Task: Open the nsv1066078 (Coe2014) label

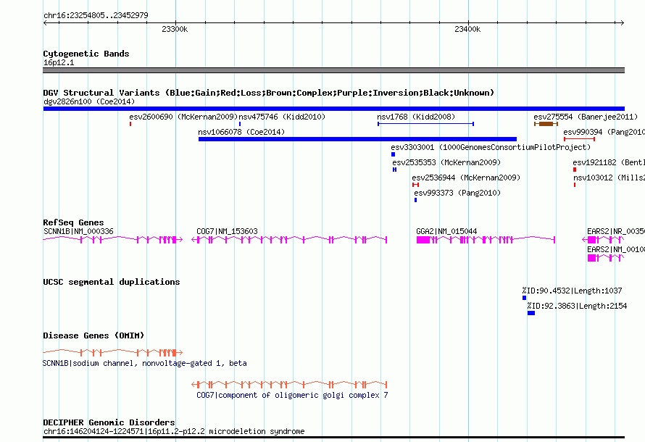Action: click(x=241, y=132)
